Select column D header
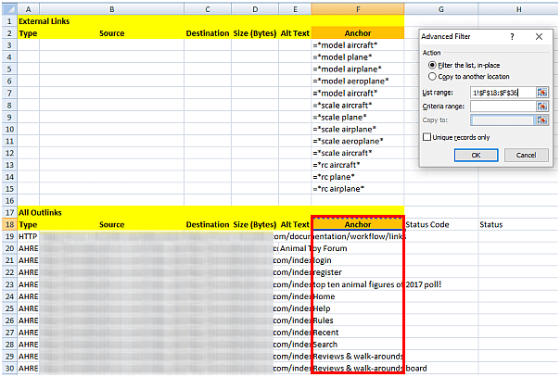The width and height of the screenshot is (560, 377). (255, 9)
